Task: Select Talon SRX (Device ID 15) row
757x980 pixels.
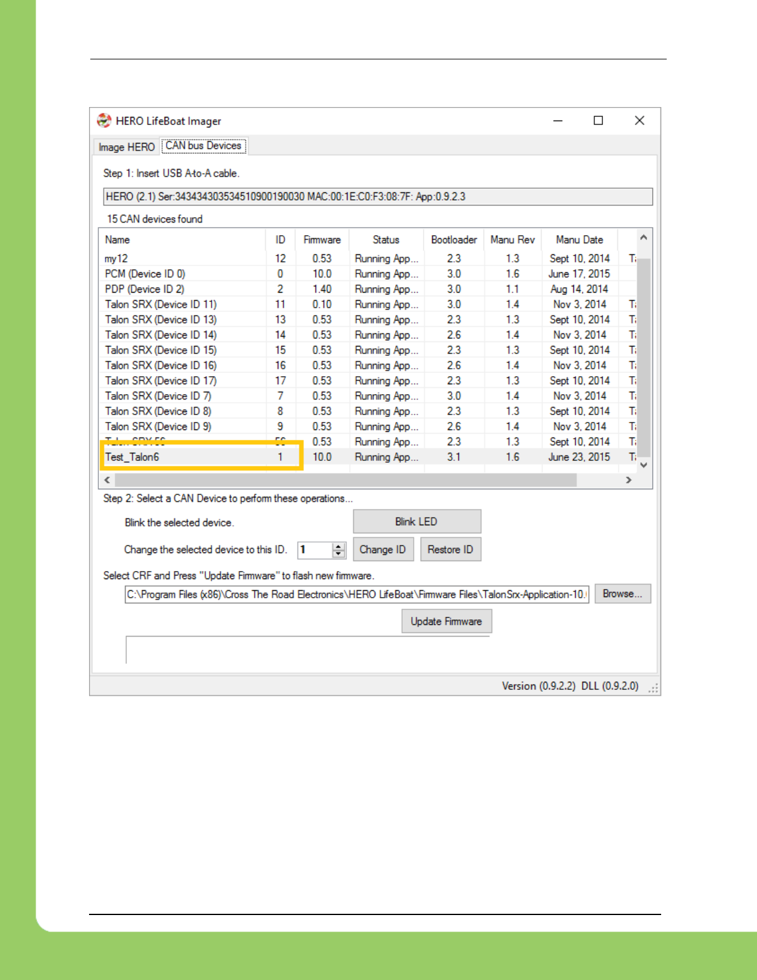Action: point(368,350)
